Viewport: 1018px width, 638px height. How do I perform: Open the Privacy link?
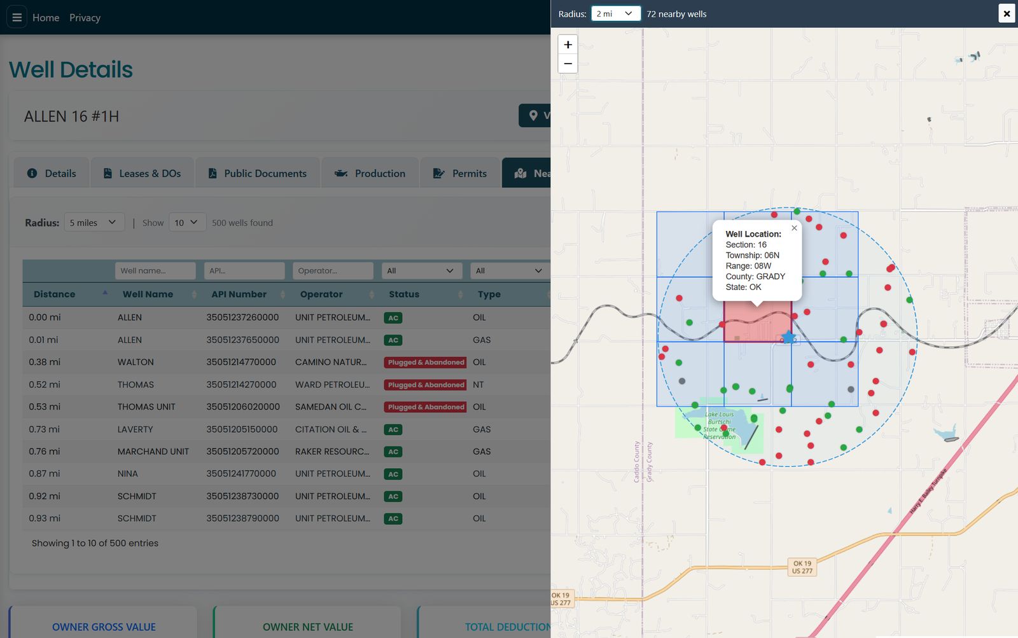85,18
